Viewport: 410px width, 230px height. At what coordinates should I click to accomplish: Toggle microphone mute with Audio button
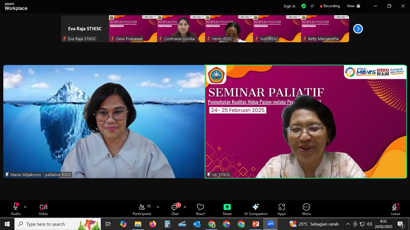16,209
